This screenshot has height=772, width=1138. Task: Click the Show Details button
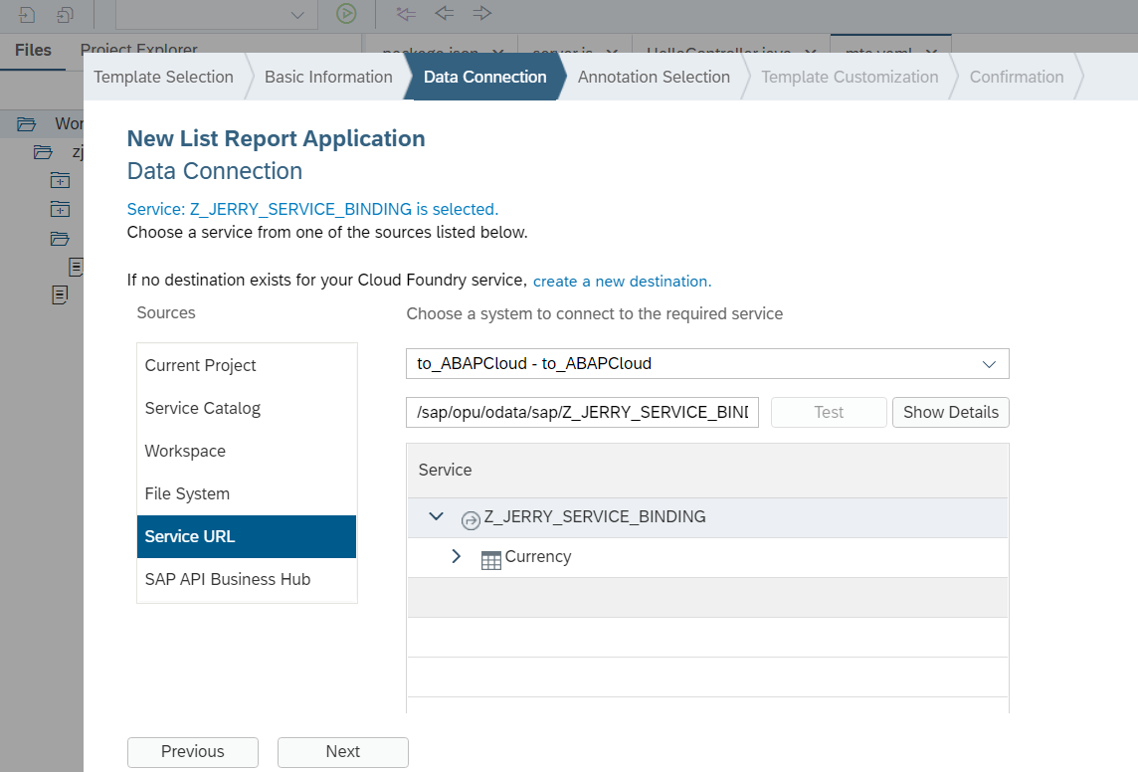point(951,412)
